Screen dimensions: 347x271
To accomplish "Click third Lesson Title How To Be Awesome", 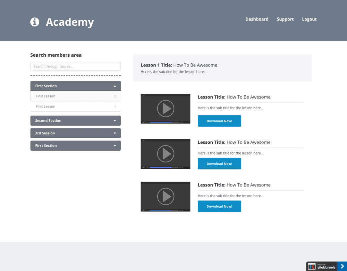I will point(234,185).
